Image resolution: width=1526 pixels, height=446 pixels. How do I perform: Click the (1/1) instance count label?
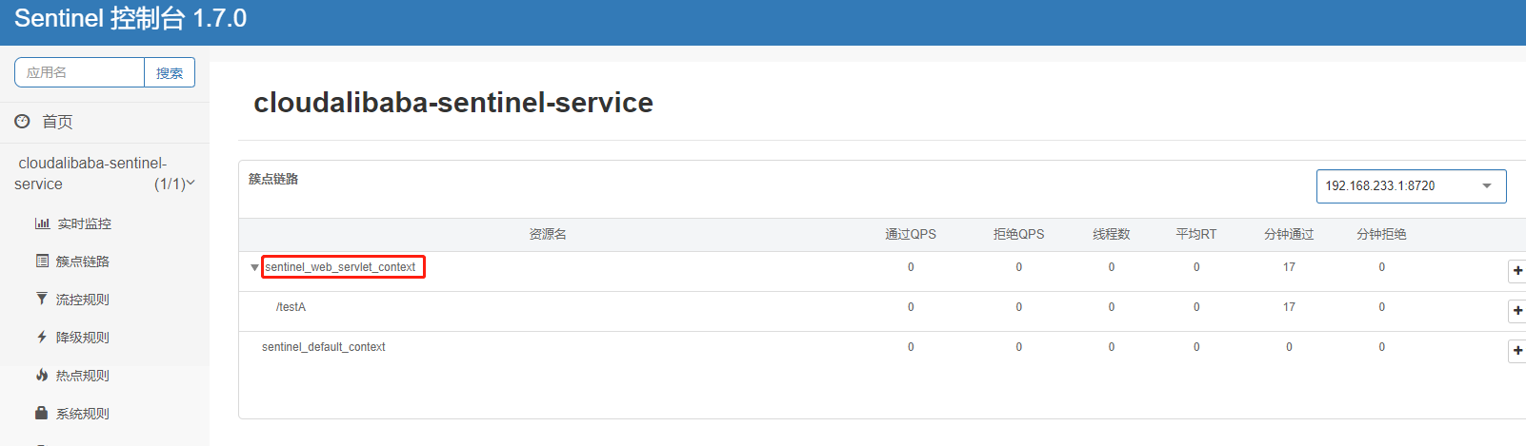coord(170,184)
